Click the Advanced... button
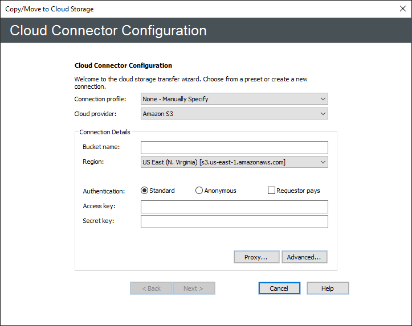412x326 pixels. pyautogui.click(x=304, y=257)
